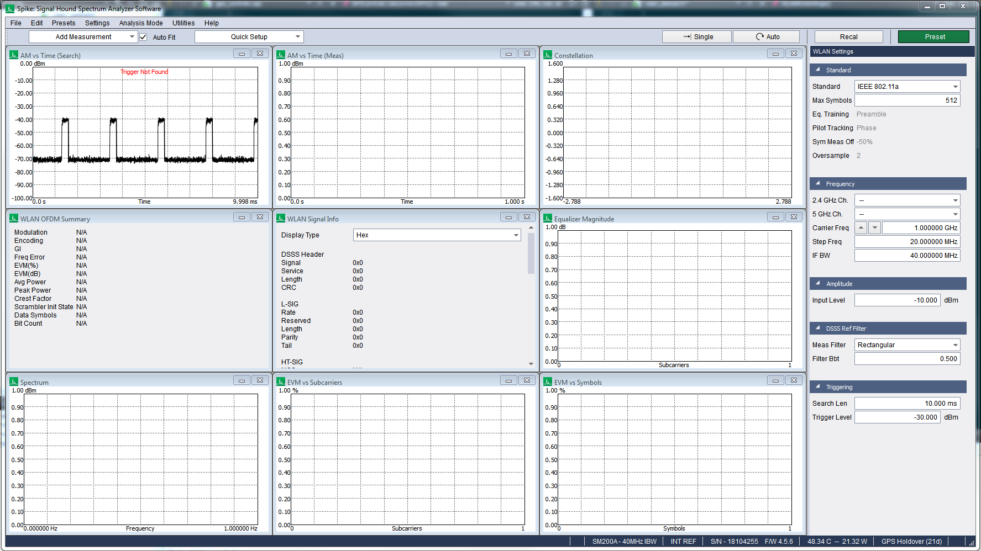Close the Equalizer Magnitude panel
The width and height of the screenshot is (981, 551).
[794, 217]
